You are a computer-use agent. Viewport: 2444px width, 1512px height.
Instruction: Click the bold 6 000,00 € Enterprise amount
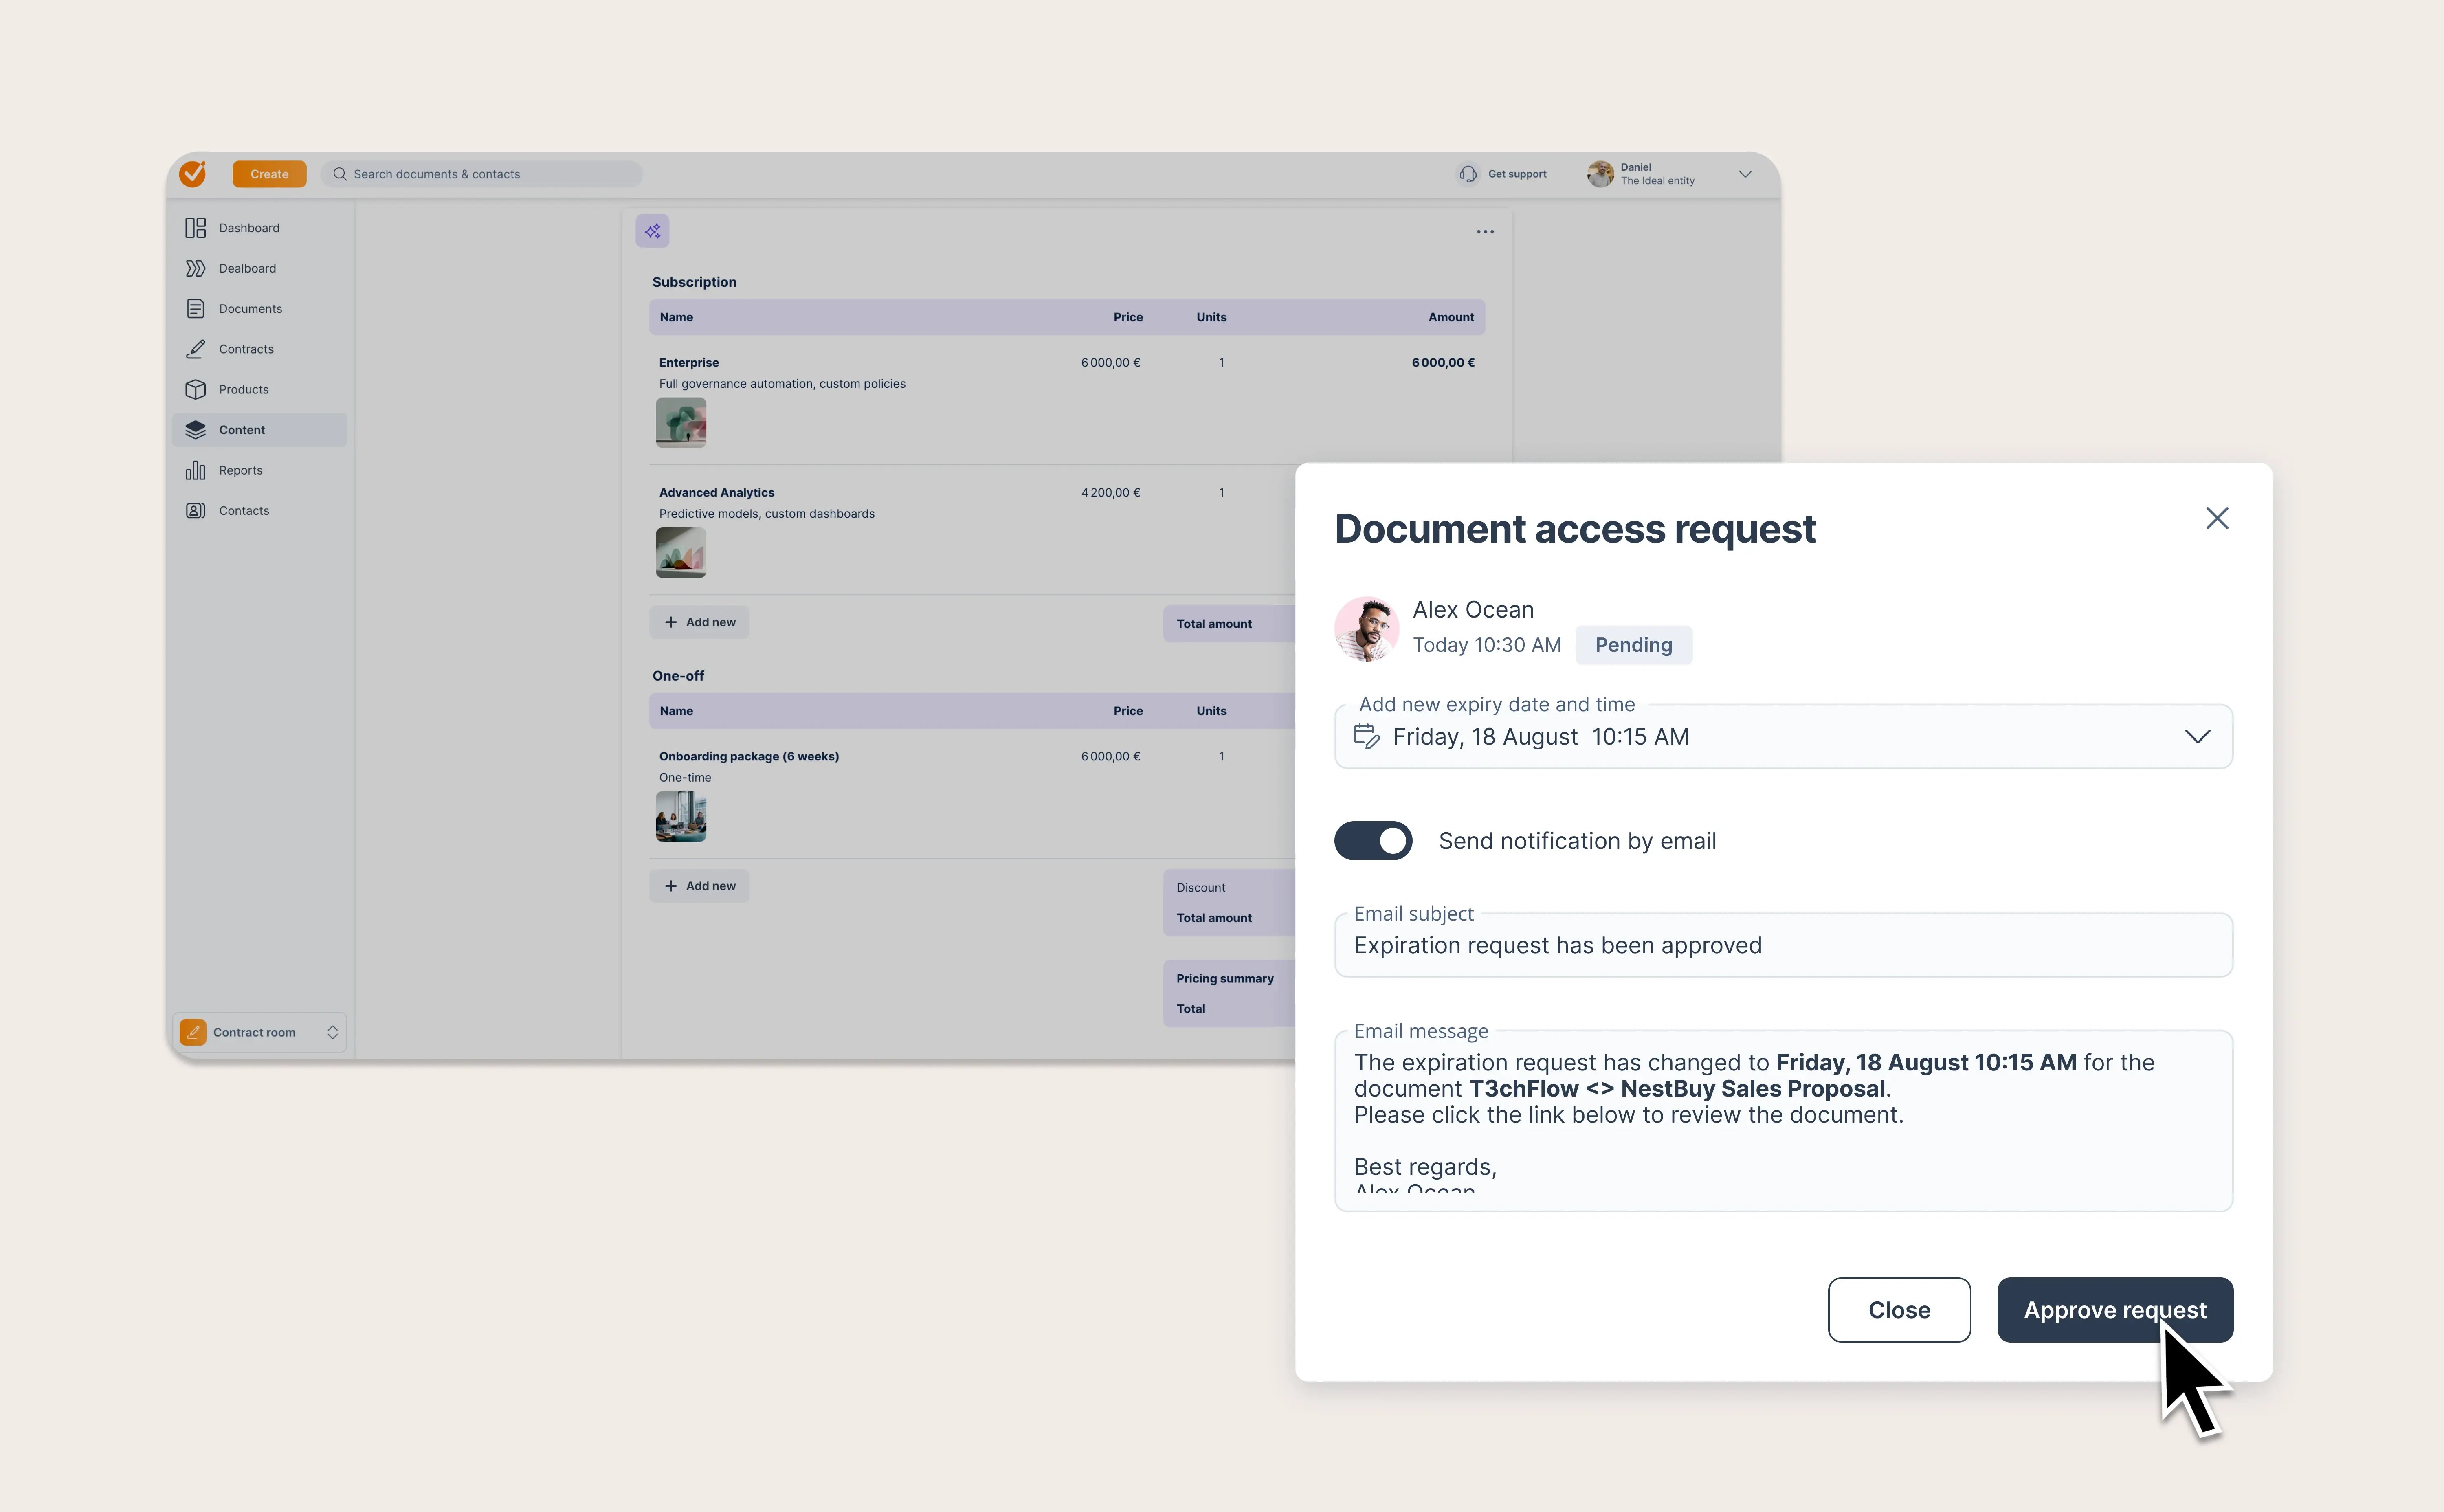coord(1443,362)
